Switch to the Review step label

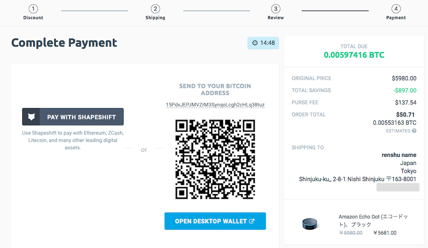(x=276, y=18)
